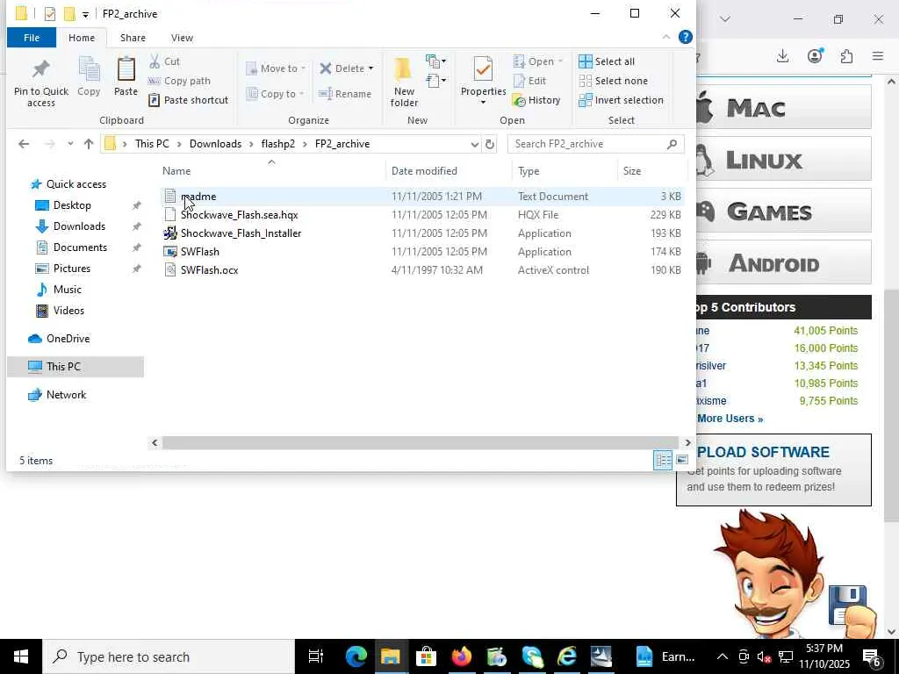Image resolution: width=899 pixels, height=674 pixels.
Task: Open browser account profile icon
Action: click(x=815, y=55)
